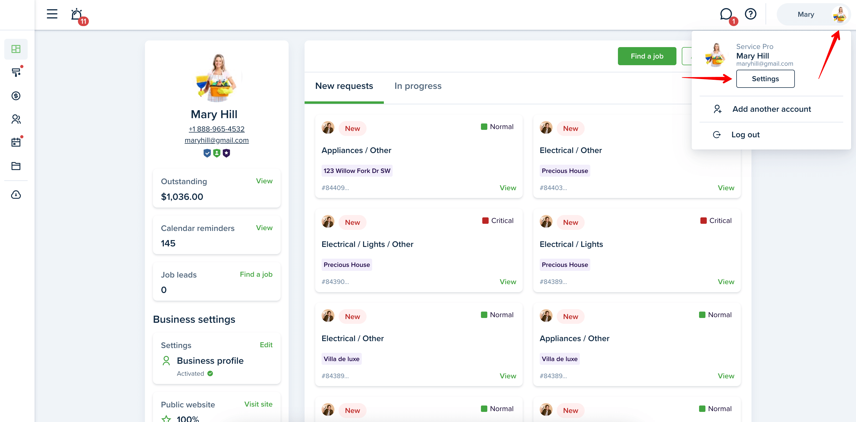Click the Business profile setting entry
Viewport: 856px width, 422px height.
point(210,361)
